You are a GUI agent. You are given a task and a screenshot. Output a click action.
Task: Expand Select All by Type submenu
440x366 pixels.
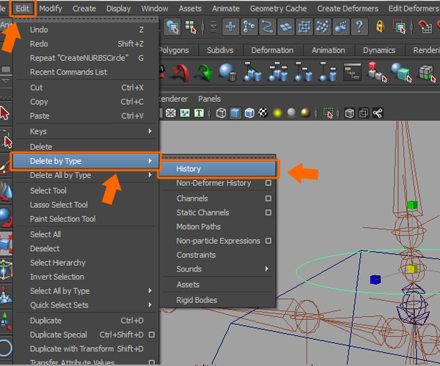coord(86,291)
